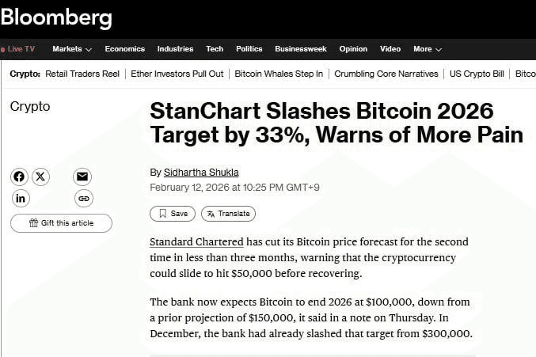Copy article link icon
This screenshot has height=357, width=536.
point(83,198)
